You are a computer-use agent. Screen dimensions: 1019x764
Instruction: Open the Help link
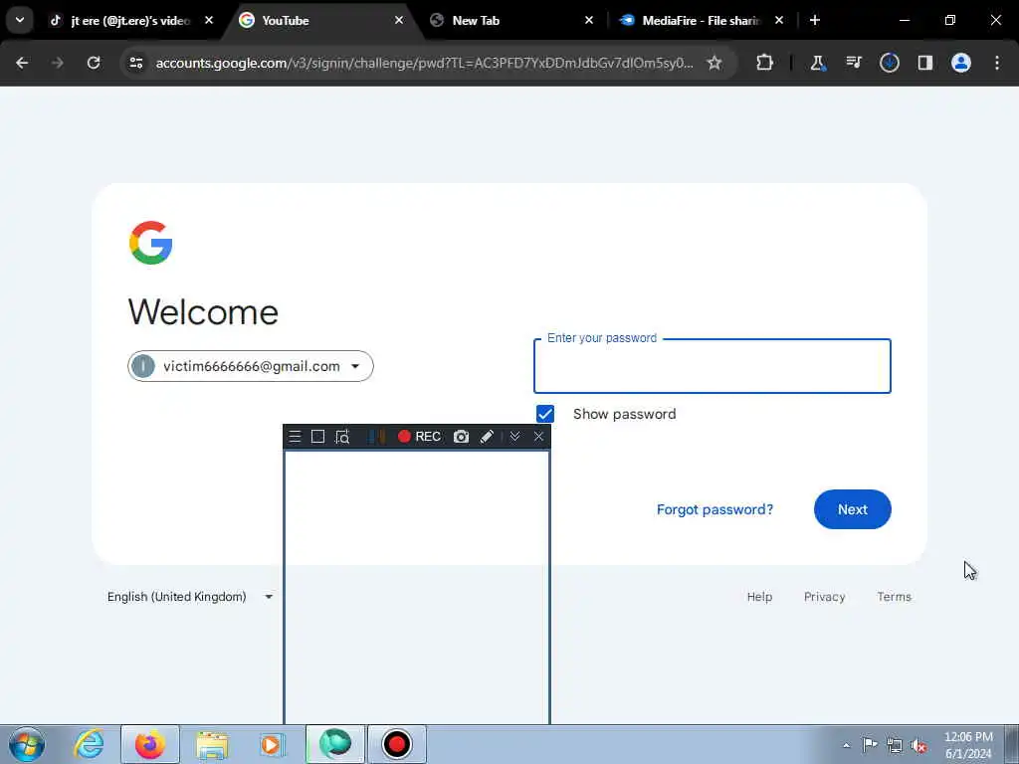tap(759, 597)
